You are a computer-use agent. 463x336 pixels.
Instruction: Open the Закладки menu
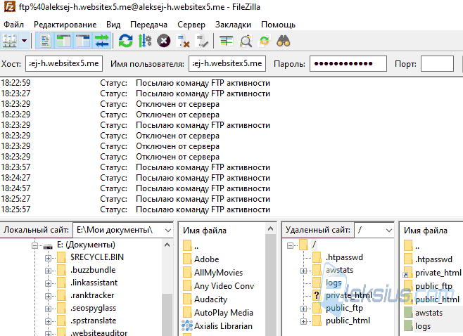tap(233, 25)
